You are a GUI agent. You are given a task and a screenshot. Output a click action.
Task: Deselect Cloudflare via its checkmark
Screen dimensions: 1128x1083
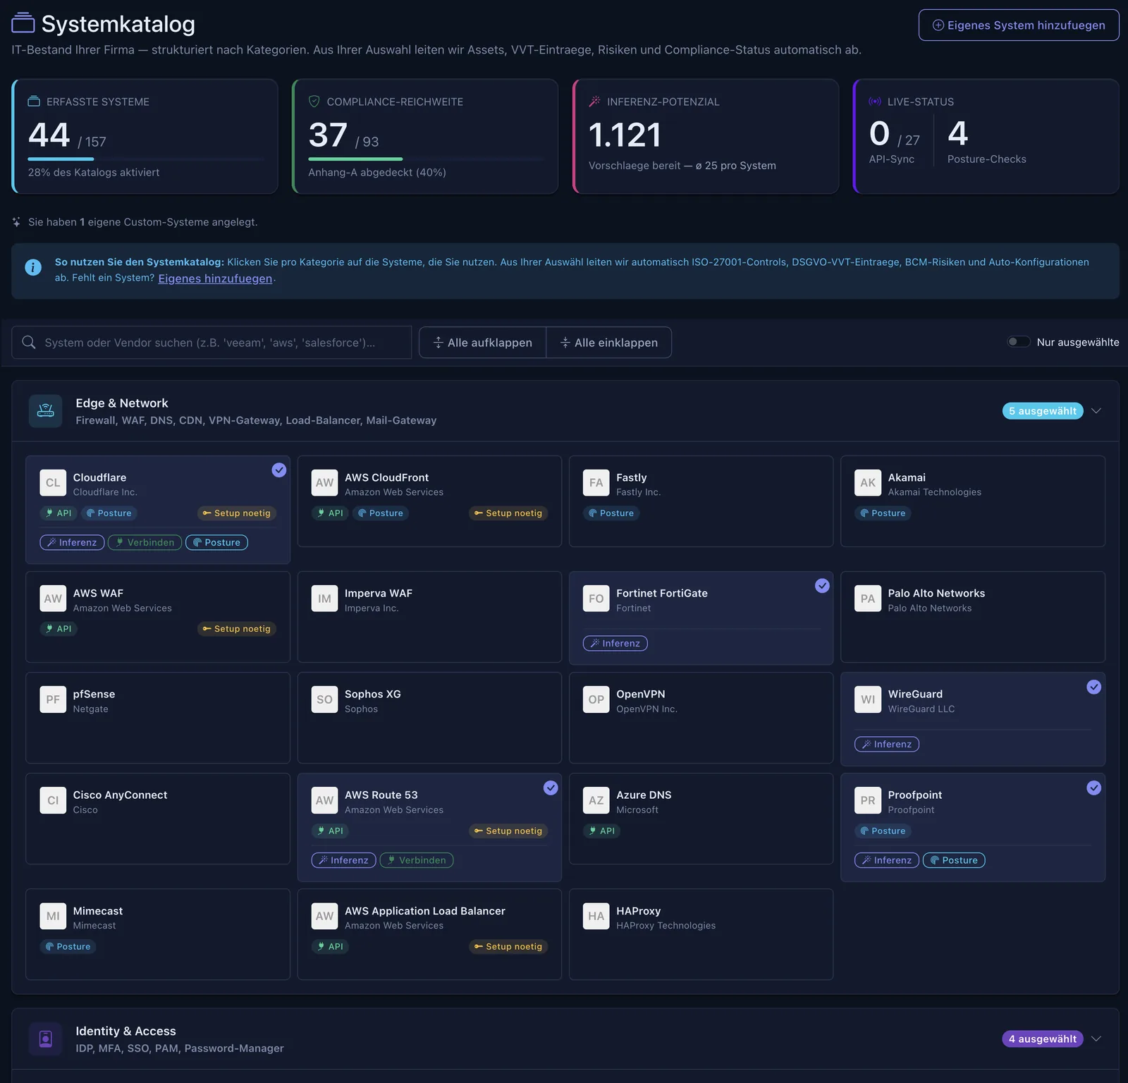279,470
